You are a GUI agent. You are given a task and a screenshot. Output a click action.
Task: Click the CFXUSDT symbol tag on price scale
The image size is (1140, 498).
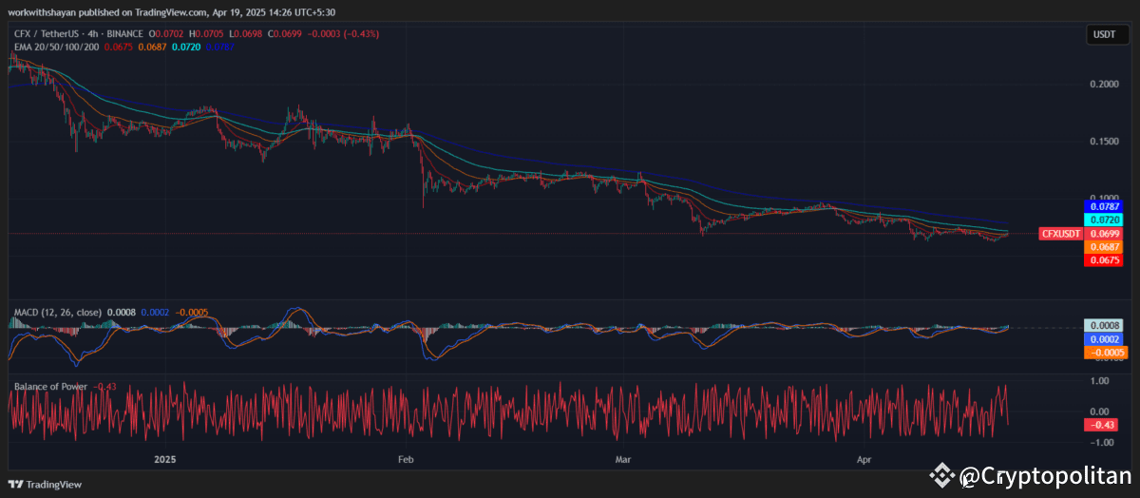point(1060,233)
